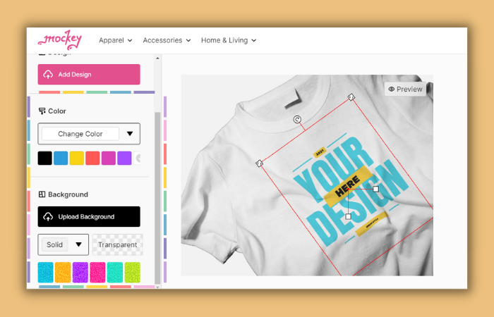Select the cyan glitter background swatch

(45, 273)
